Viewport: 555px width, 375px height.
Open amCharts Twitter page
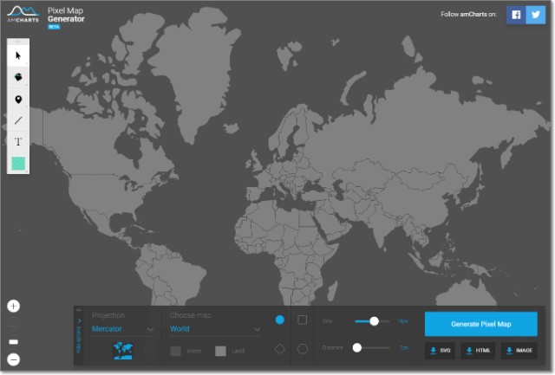[538, 15]
